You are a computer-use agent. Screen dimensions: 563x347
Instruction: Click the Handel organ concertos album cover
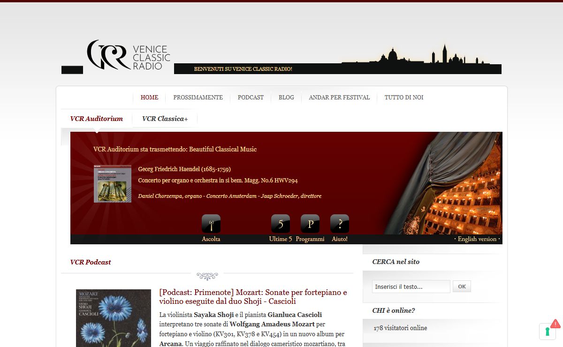(113, 184)
